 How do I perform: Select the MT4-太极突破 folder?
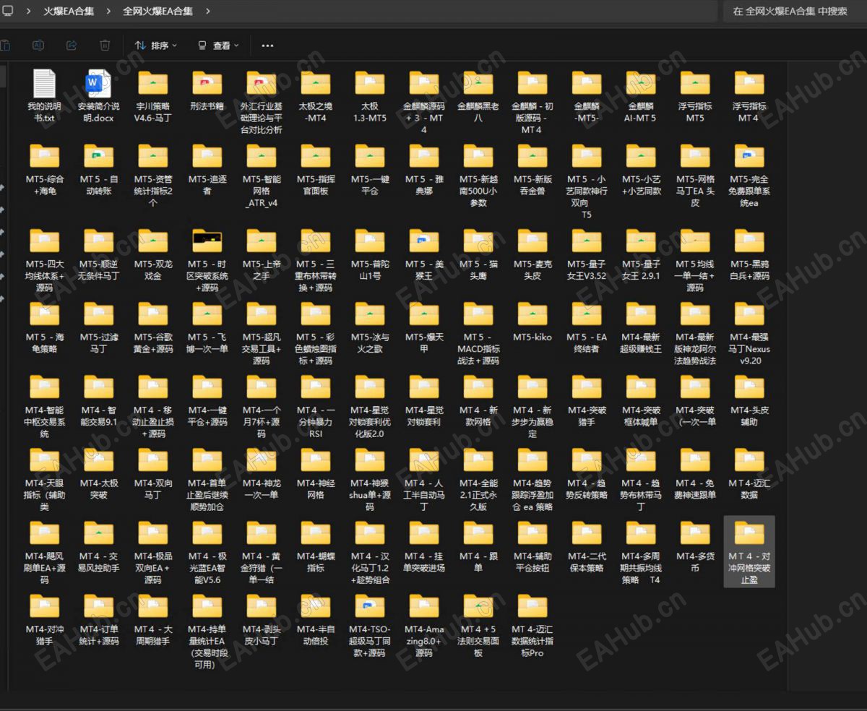[x=98, y=473]
